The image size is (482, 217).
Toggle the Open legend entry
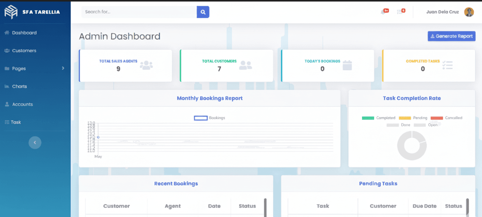click(x=425, y=125)
